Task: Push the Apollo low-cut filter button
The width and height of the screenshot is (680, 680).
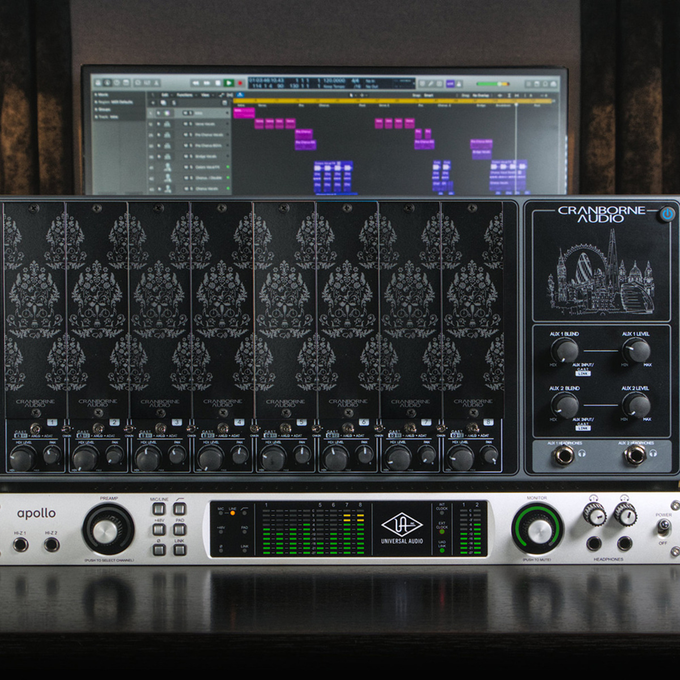Action: [180, 508]
